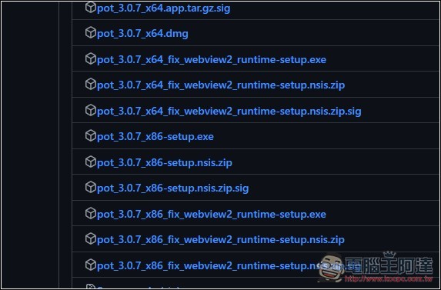The image size is (441, 290).
Task: Open pot_3.0.7_x86_fix_webview2_runtime-setup.nsis.zip link
Action: pyautogui.click(x=221, y=240)
